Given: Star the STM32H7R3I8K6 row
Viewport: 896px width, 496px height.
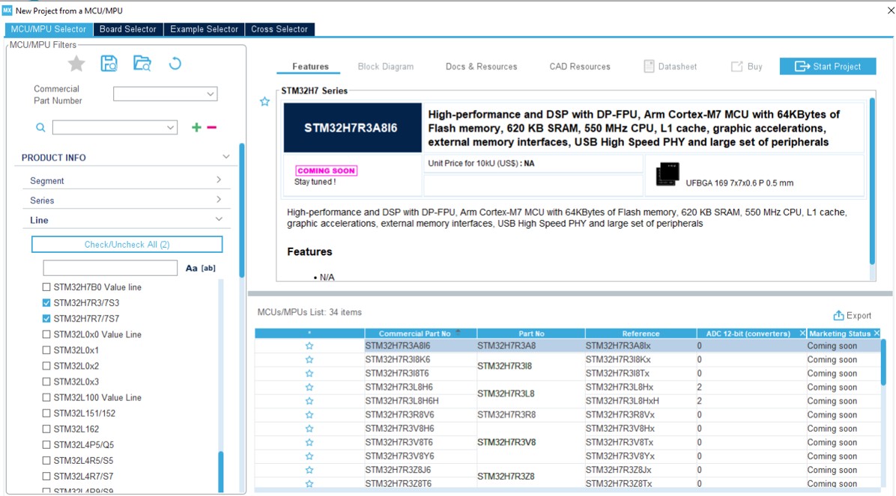Looking at the screenshot, I should (309, 360).
